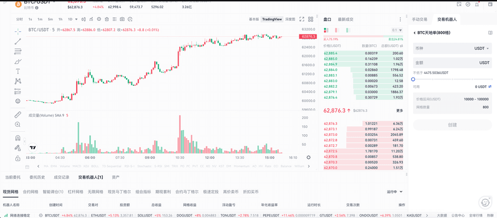The image size is (497, 218).
Task: Click the investment amount slider handle
Action: coord(413,79)
